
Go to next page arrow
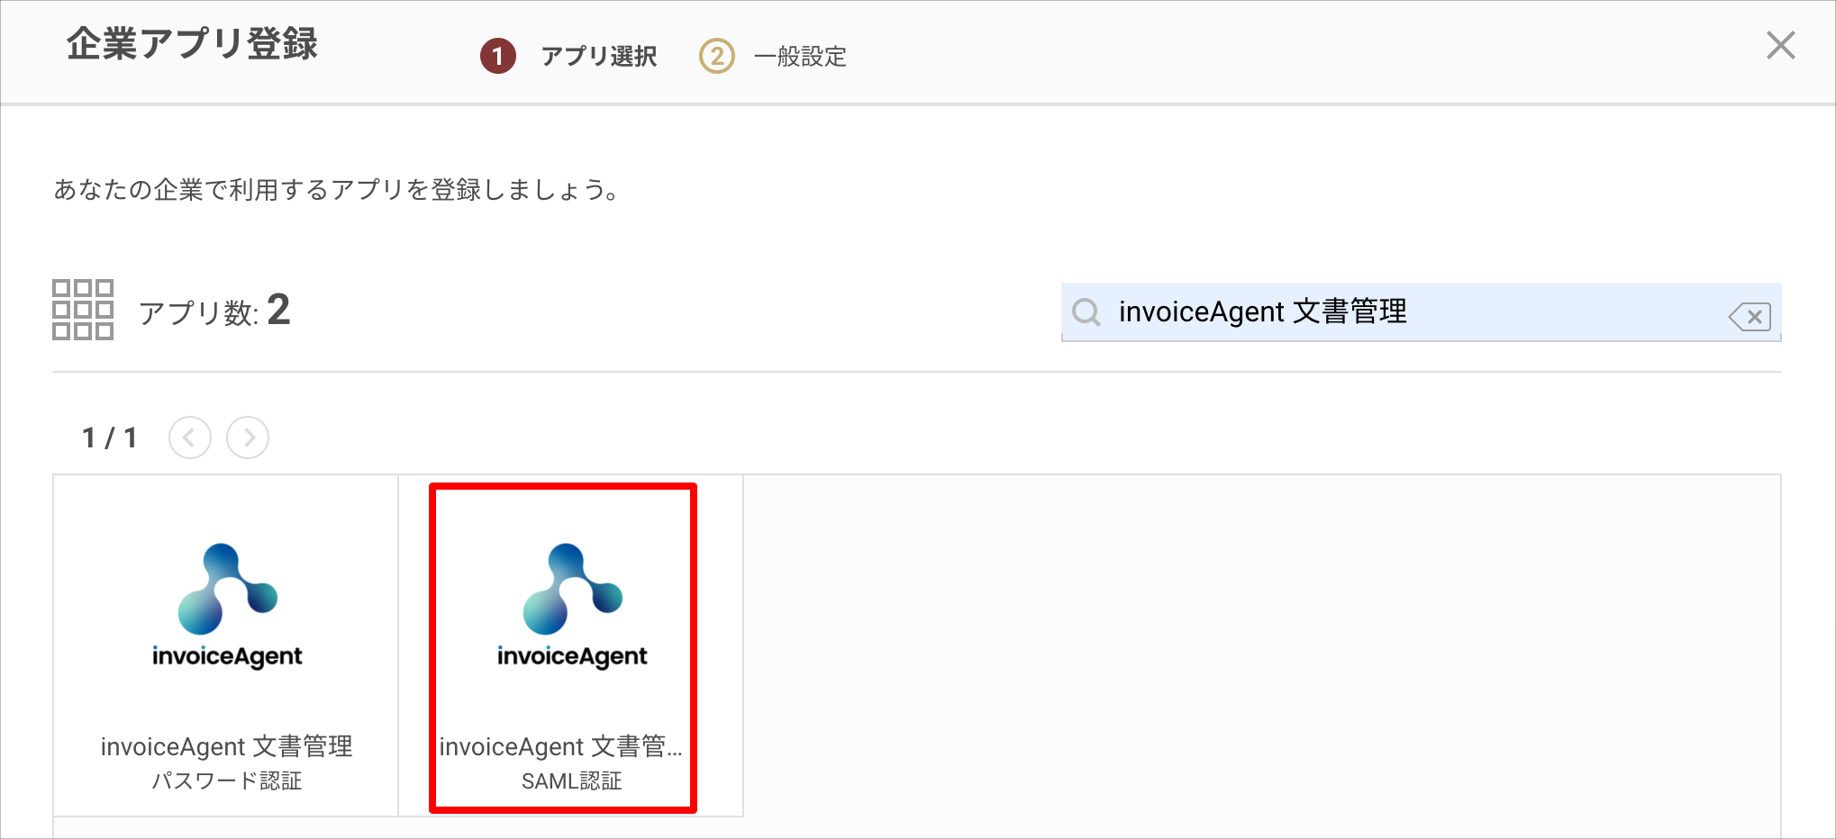click(x=248, y=438)
